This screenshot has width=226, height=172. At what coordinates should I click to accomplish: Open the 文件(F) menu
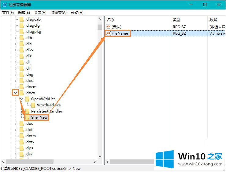pos(8,13)
